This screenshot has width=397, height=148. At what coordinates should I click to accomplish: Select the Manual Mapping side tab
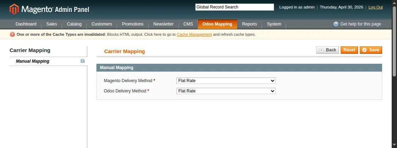(48, 61)
